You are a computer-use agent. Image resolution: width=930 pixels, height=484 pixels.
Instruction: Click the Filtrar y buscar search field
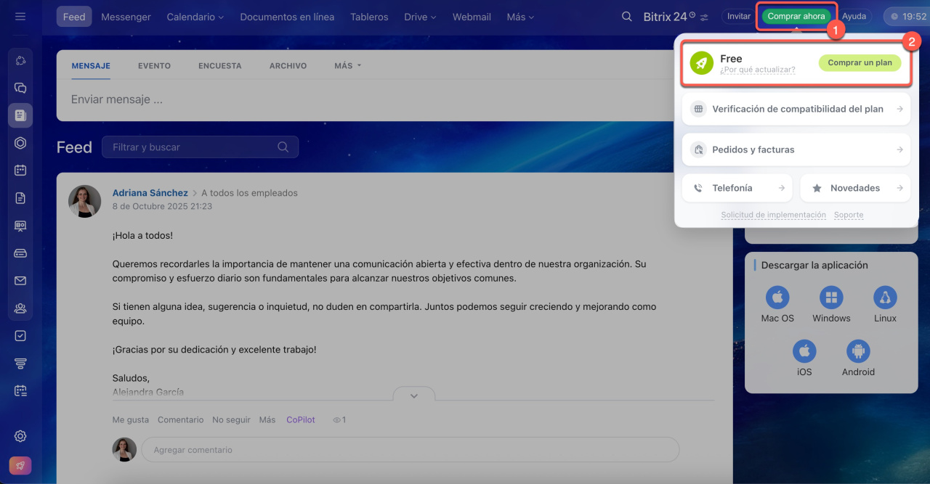193,147
